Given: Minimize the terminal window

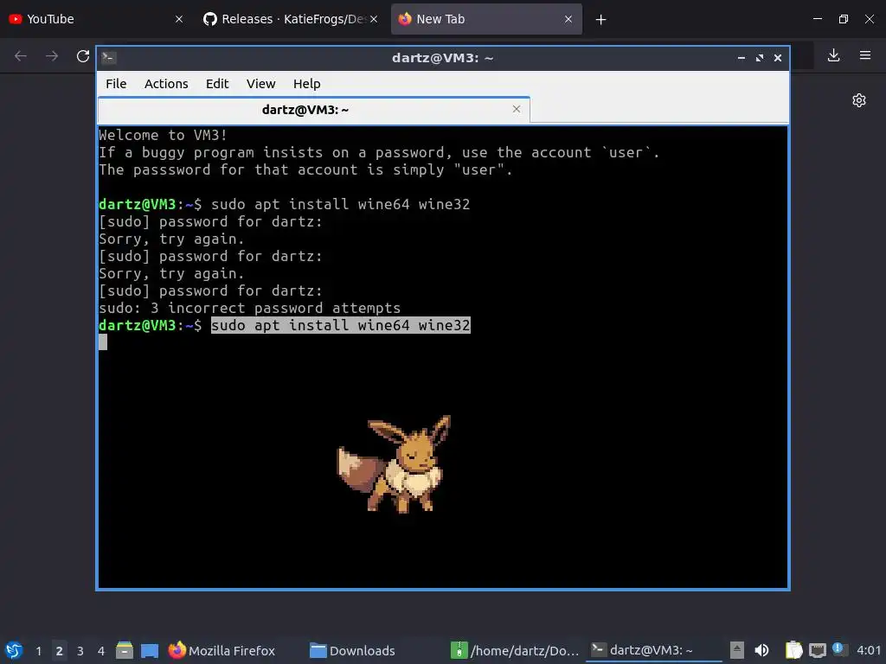Looking at the screenshot, I should tap(742, 58).
